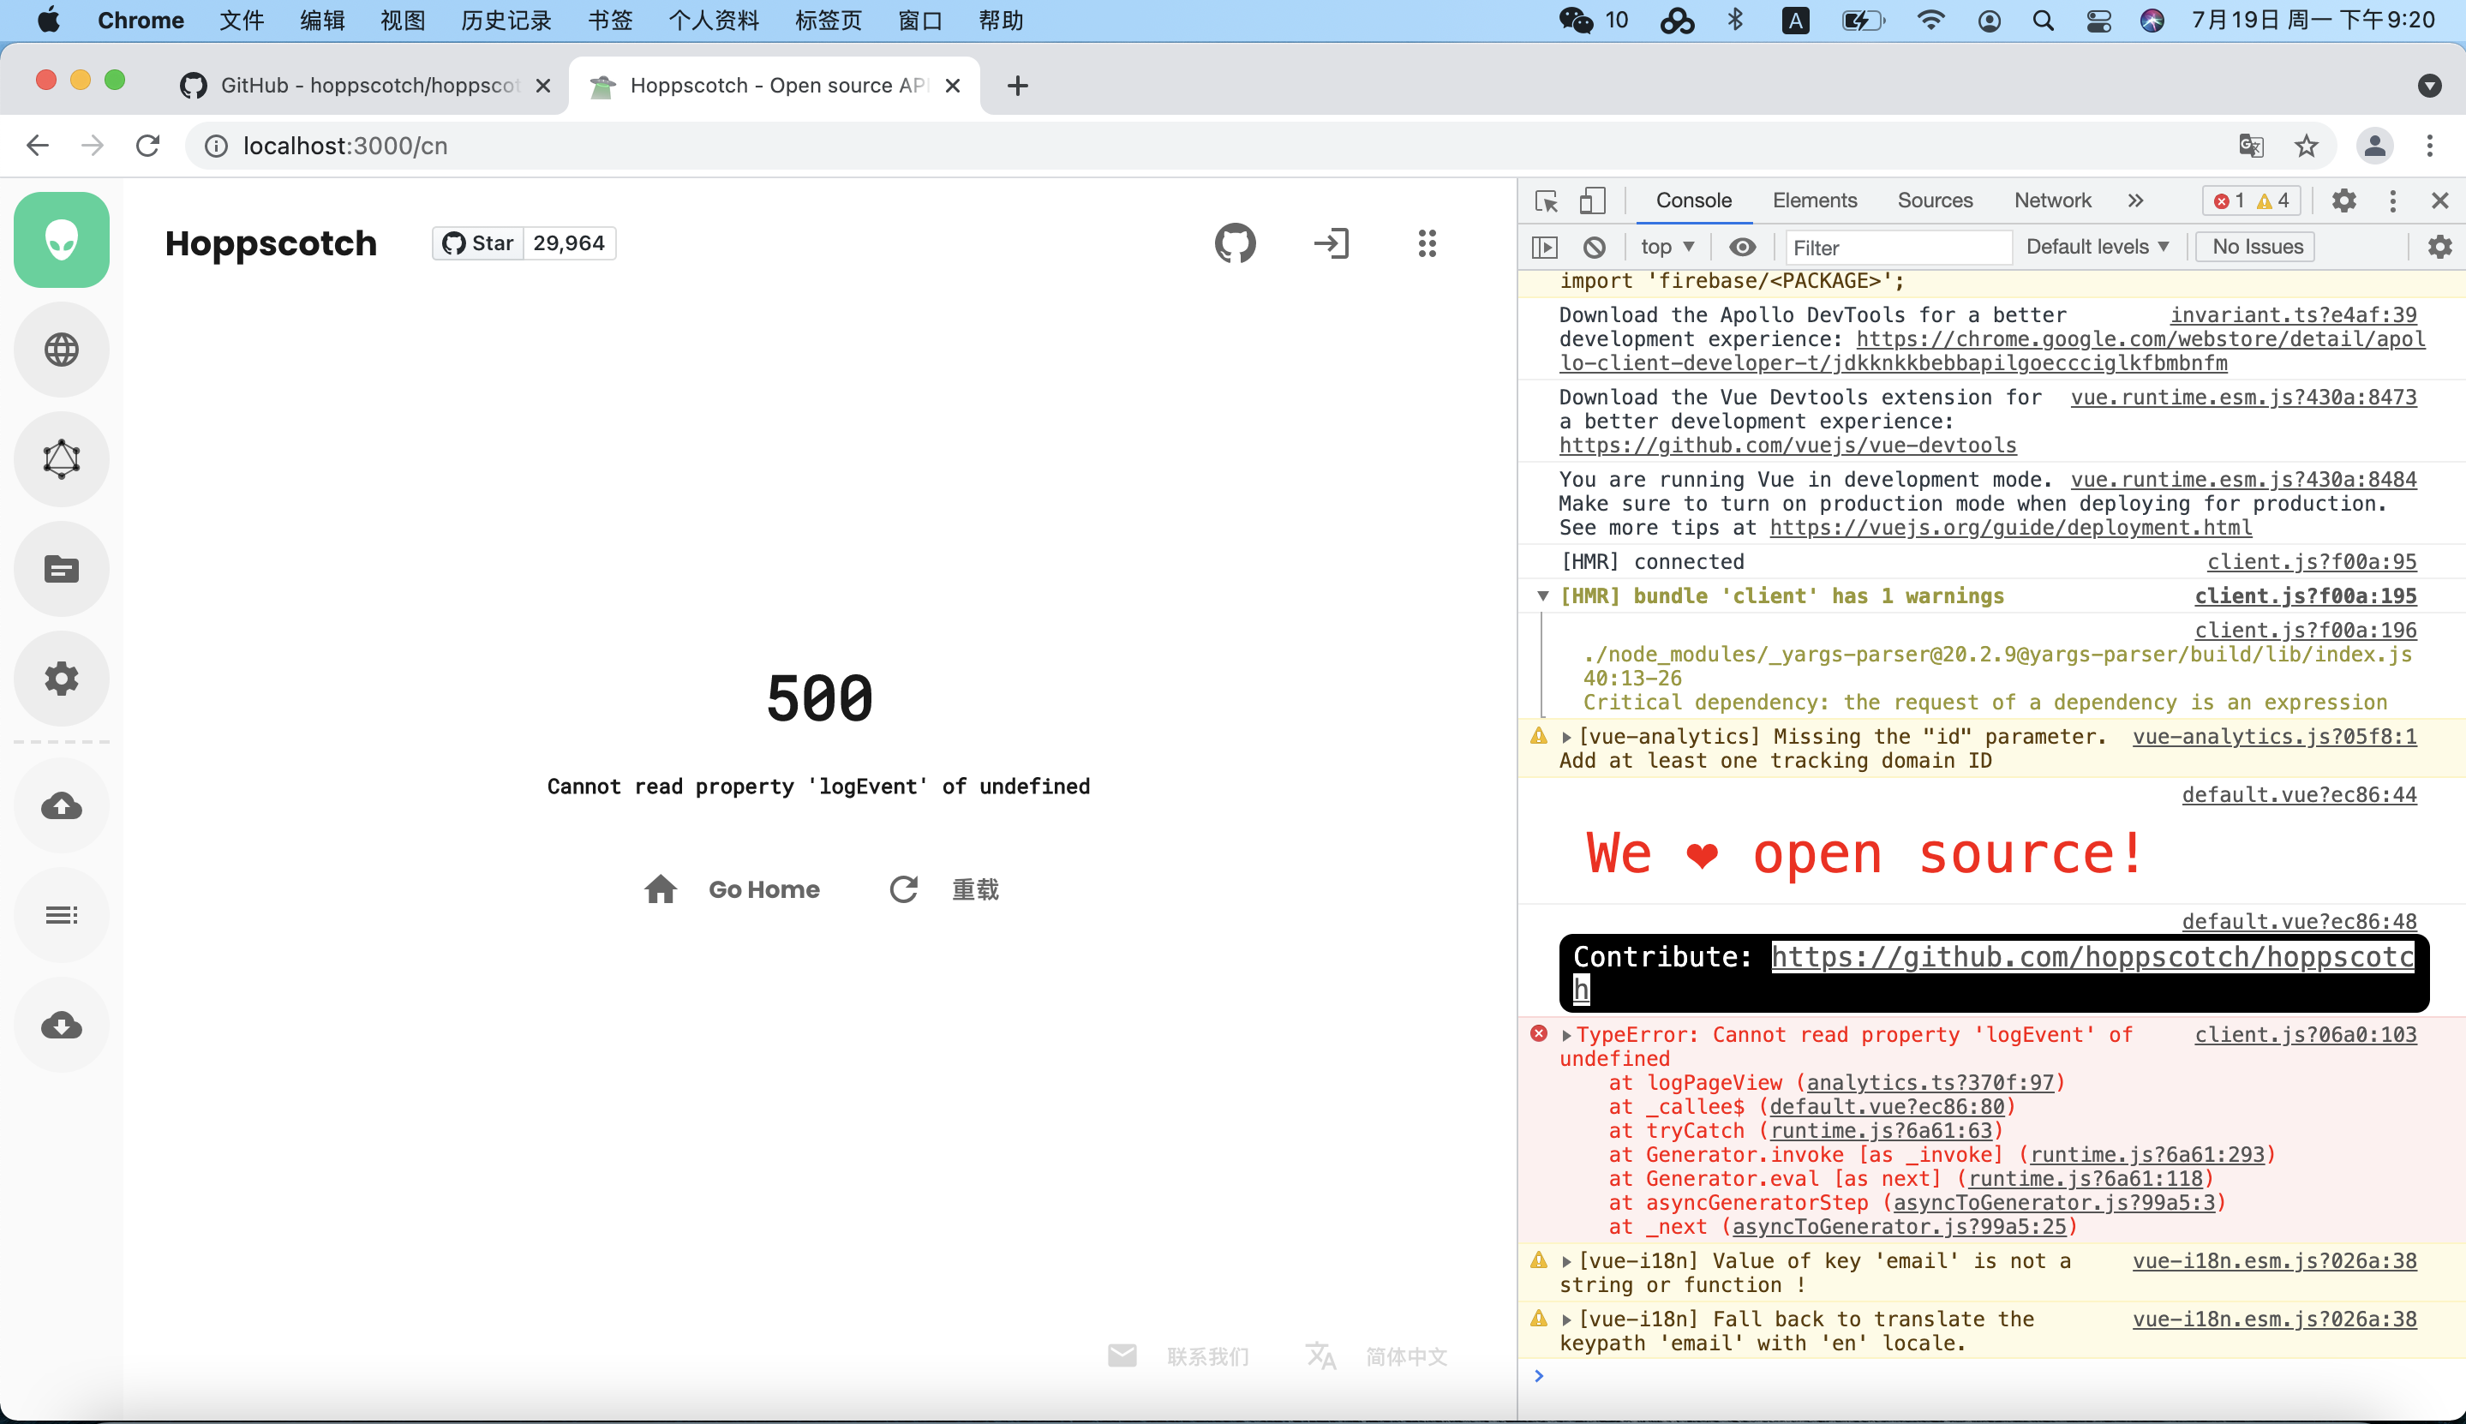Open the globe Realtime sidebar icon
Image resolution: width=2466 pixels, height=1424 pixels.
pyautogui.click(x=61, y=350)
